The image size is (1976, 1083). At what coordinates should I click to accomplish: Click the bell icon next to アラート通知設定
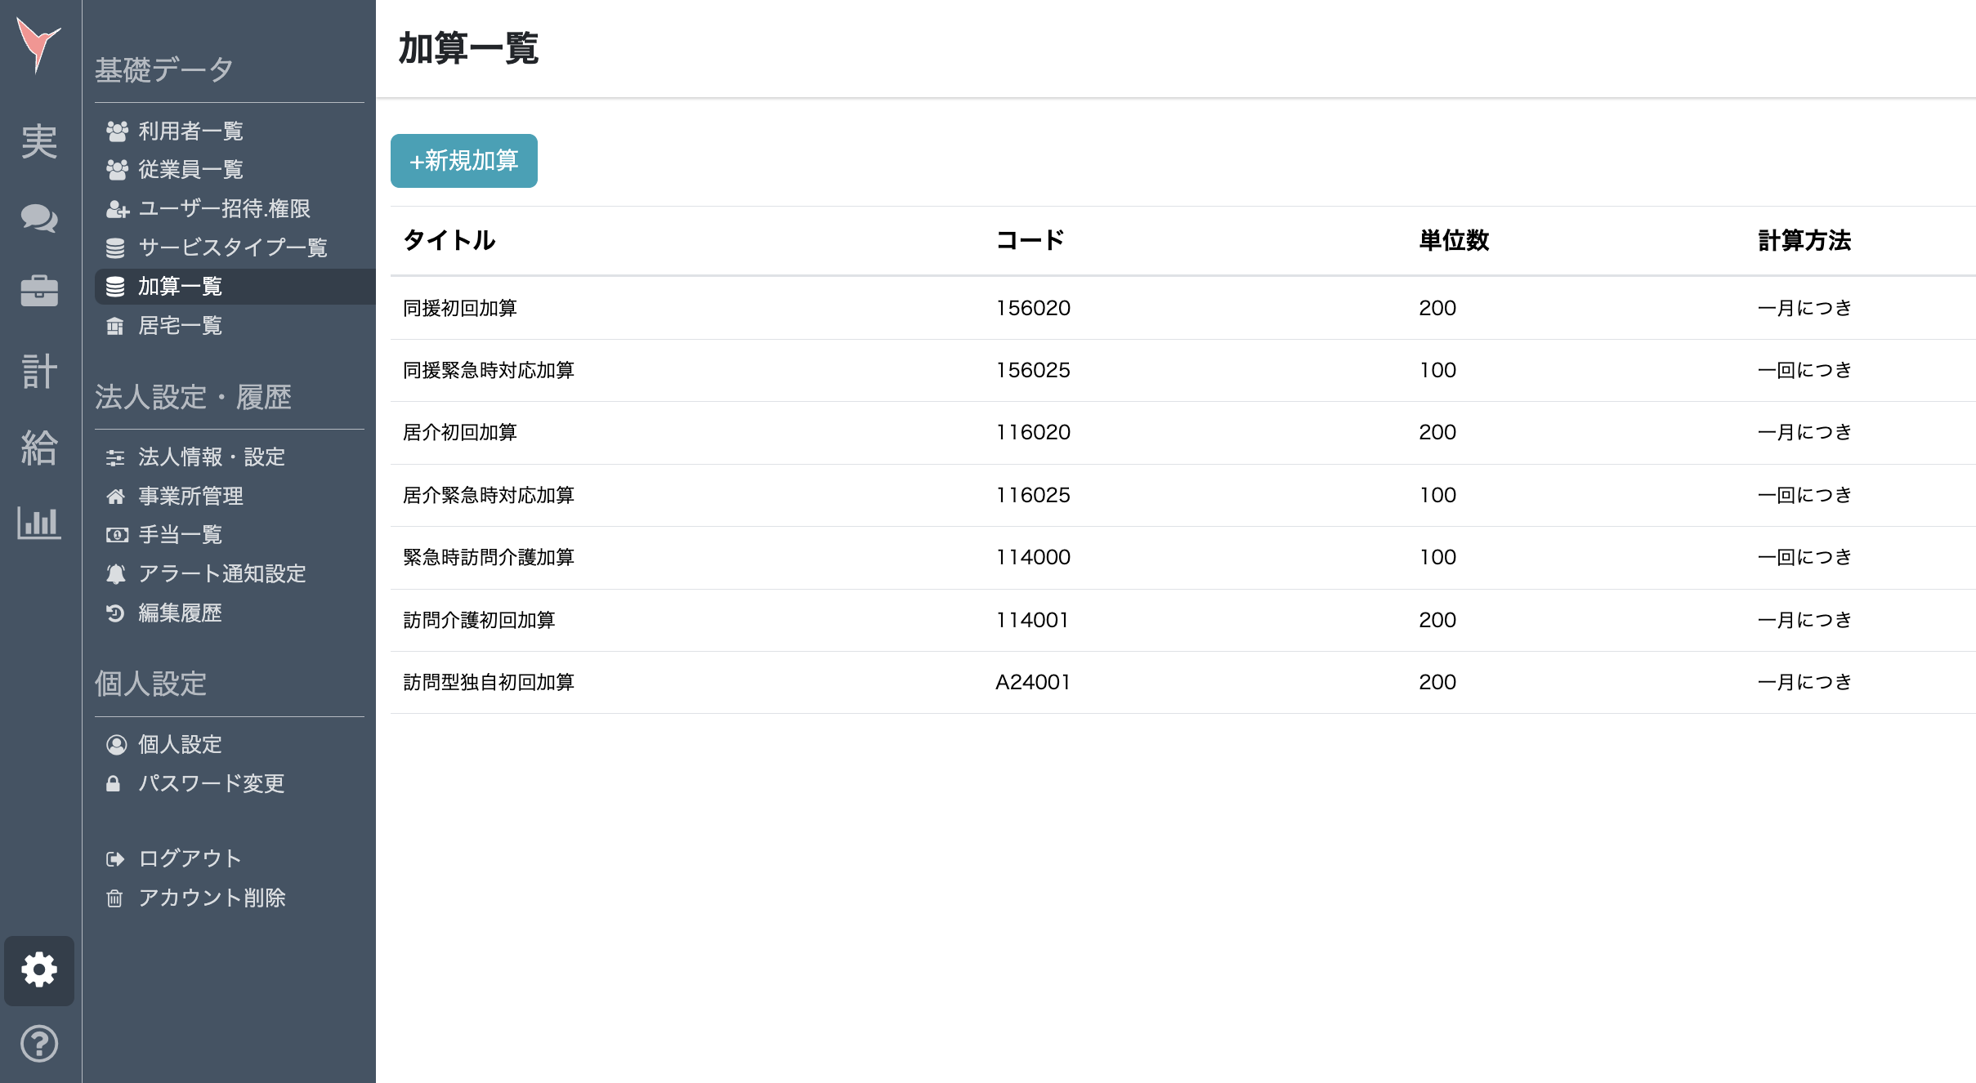coord(115,574)
